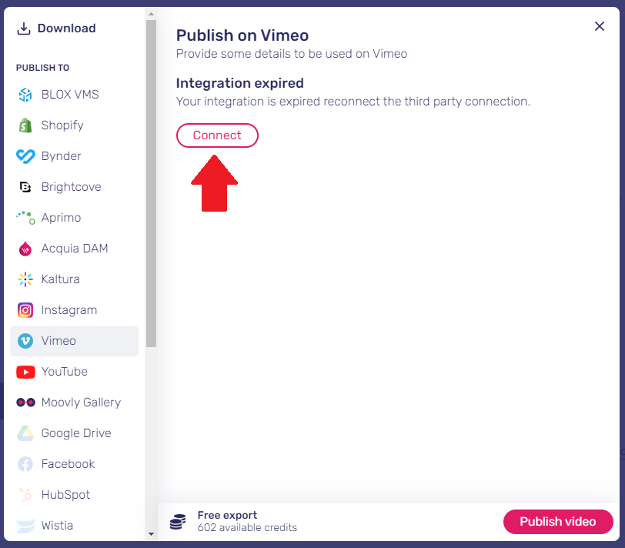Click the Publish video button
The height and width of the screenshot is (548, 625).
pyautogui.click(x=557, y=522)
